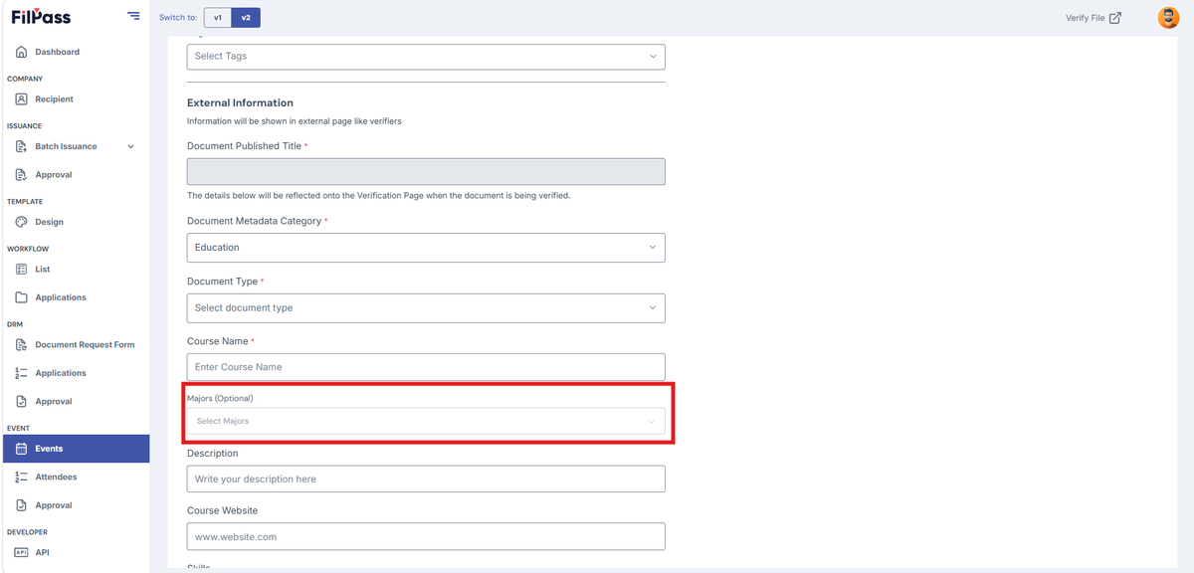Open the Select Majors dropdown

pos(426,421)
